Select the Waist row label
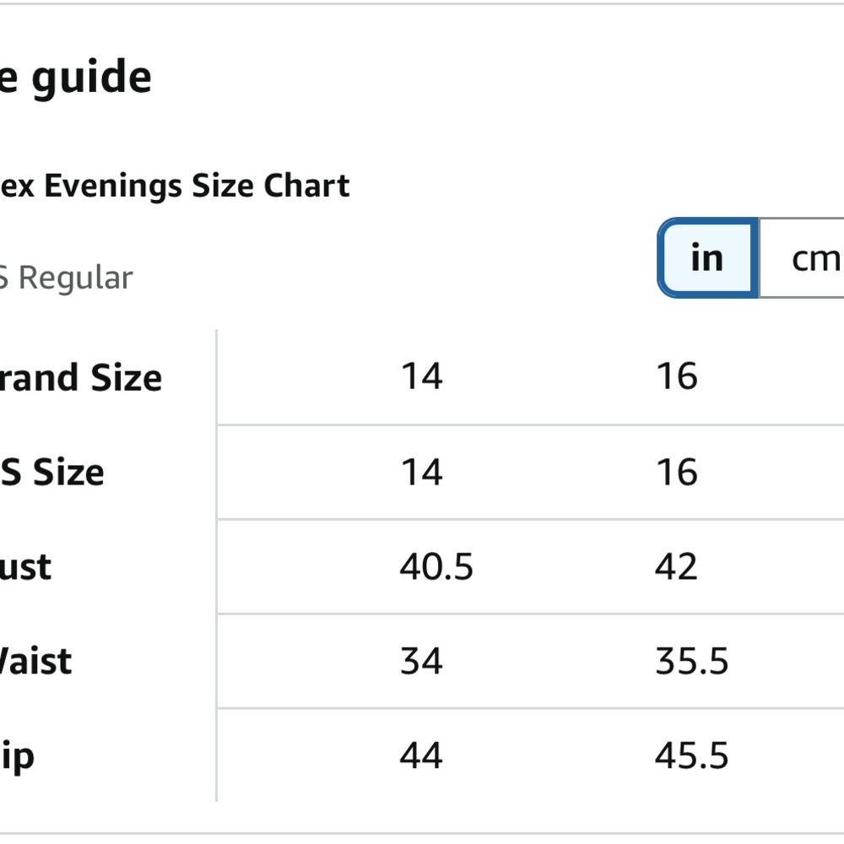Screen dimensions: 844x844 coord(35,661)
